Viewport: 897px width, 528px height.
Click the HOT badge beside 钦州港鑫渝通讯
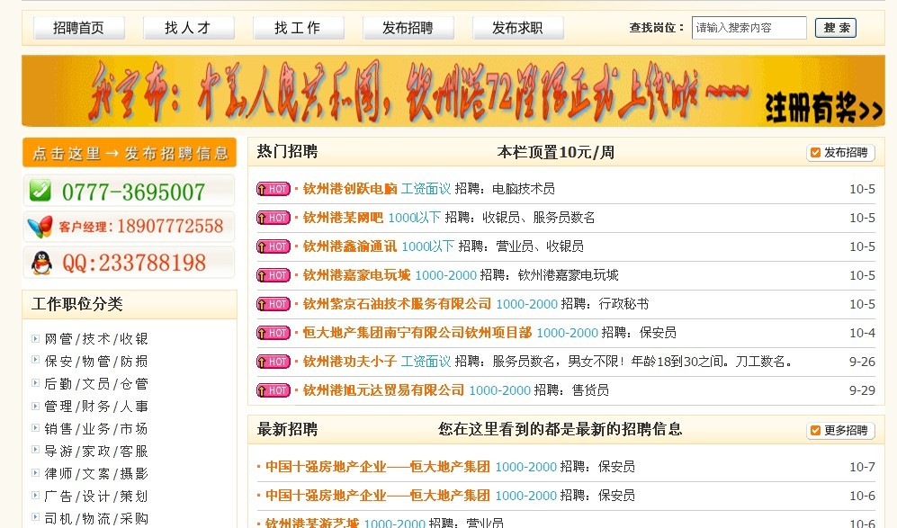pyautogui.click(x=274, y=246)
